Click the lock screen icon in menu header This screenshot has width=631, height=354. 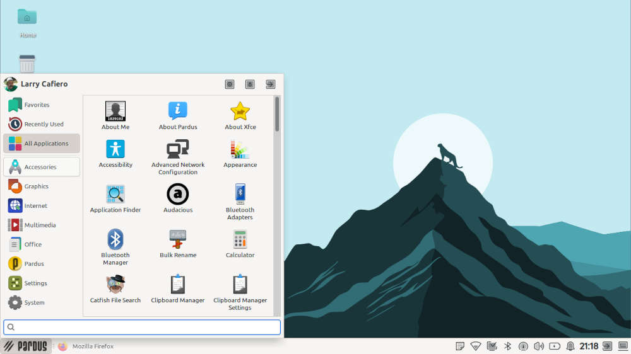click(250, 84)
